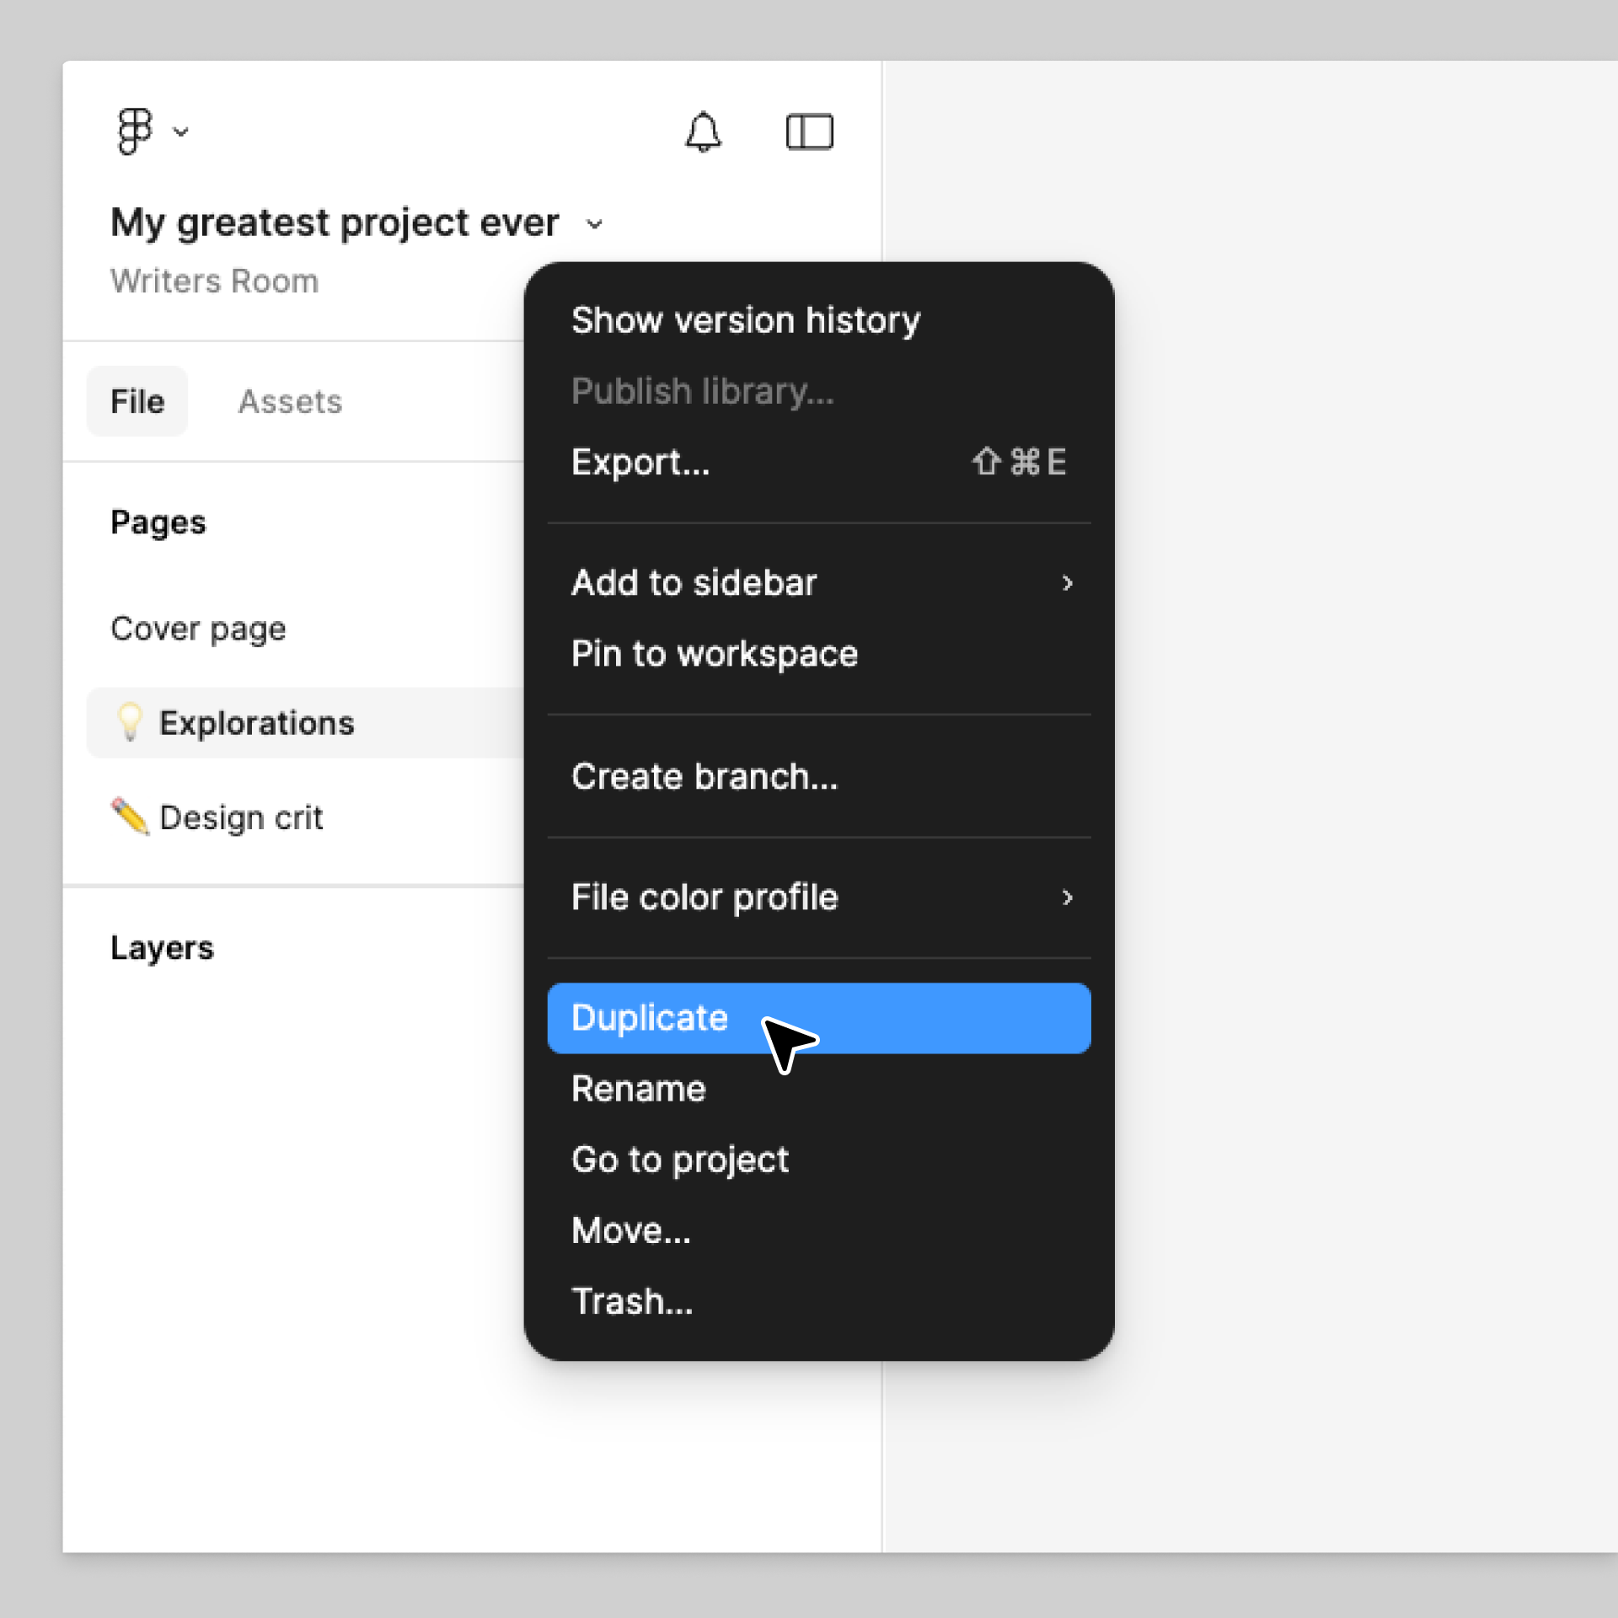
Task: Toggle the left sidebar panel icon
Action: 811,131
